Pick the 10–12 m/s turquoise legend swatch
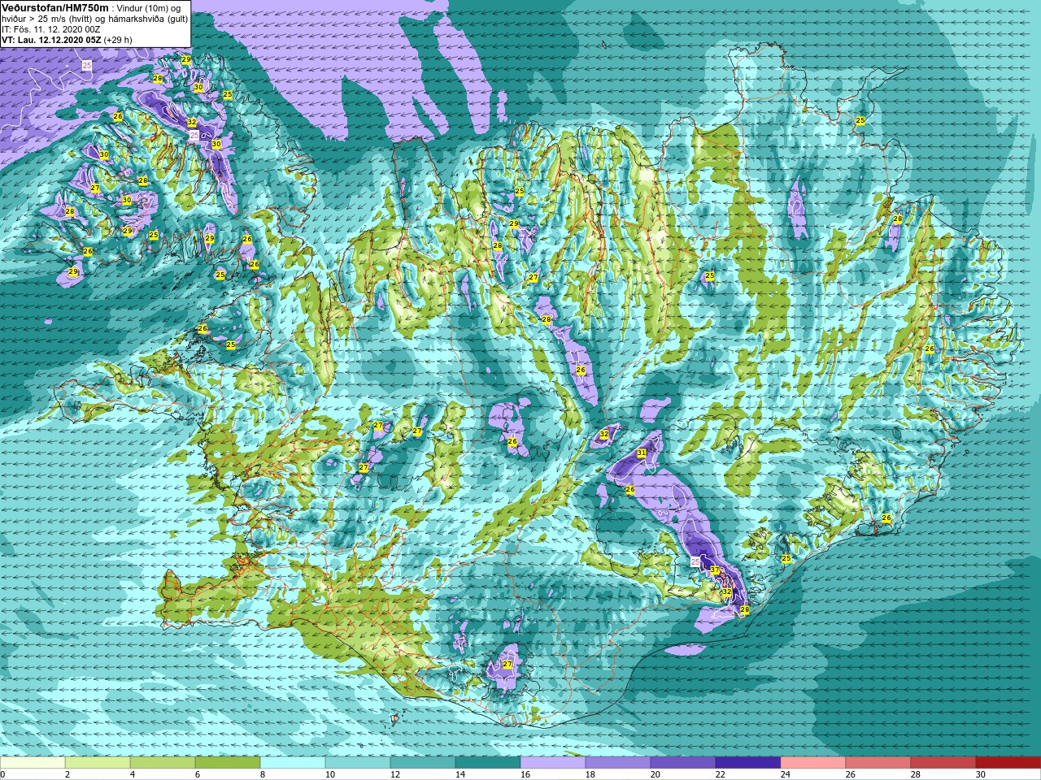The height and width of the screenshot is (780, 1041). click(x=358, y=762)
